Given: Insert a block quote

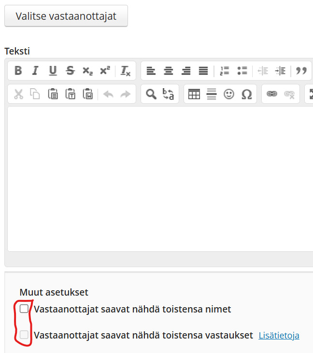Looking at the screenshot, I should click(301, 71).
